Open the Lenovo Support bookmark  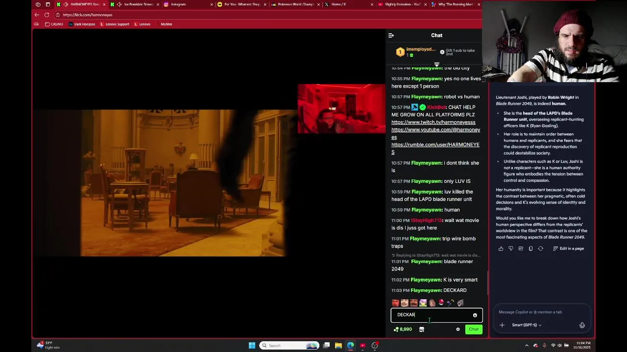[115, 24]
